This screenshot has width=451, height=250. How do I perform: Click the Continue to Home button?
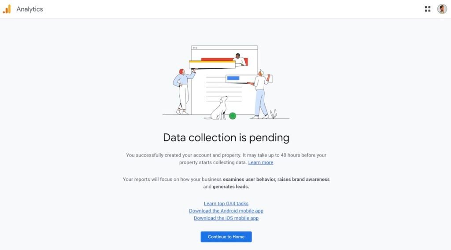click(226, 237)
